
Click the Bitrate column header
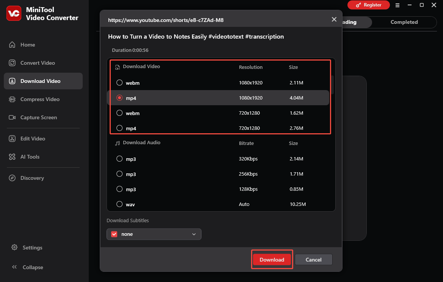pos(246,143)
